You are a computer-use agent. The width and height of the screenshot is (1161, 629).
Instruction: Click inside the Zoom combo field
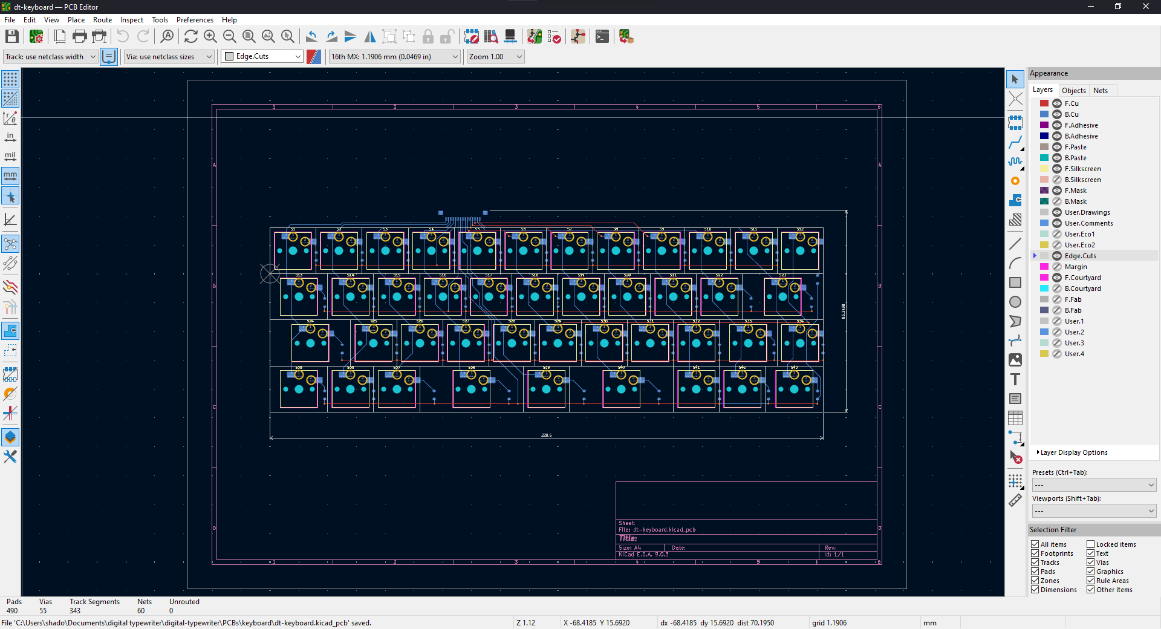[x=490, y=56]
